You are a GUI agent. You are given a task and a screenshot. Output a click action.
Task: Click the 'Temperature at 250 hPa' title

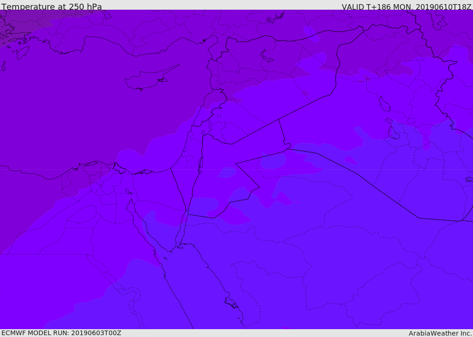52,6
